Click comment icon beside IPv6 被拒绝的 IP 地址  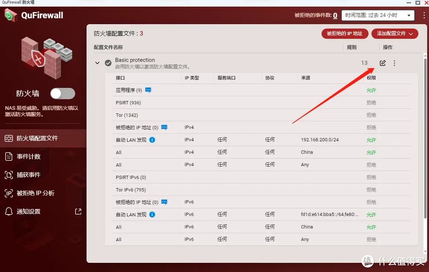click(x=164, y=202)
